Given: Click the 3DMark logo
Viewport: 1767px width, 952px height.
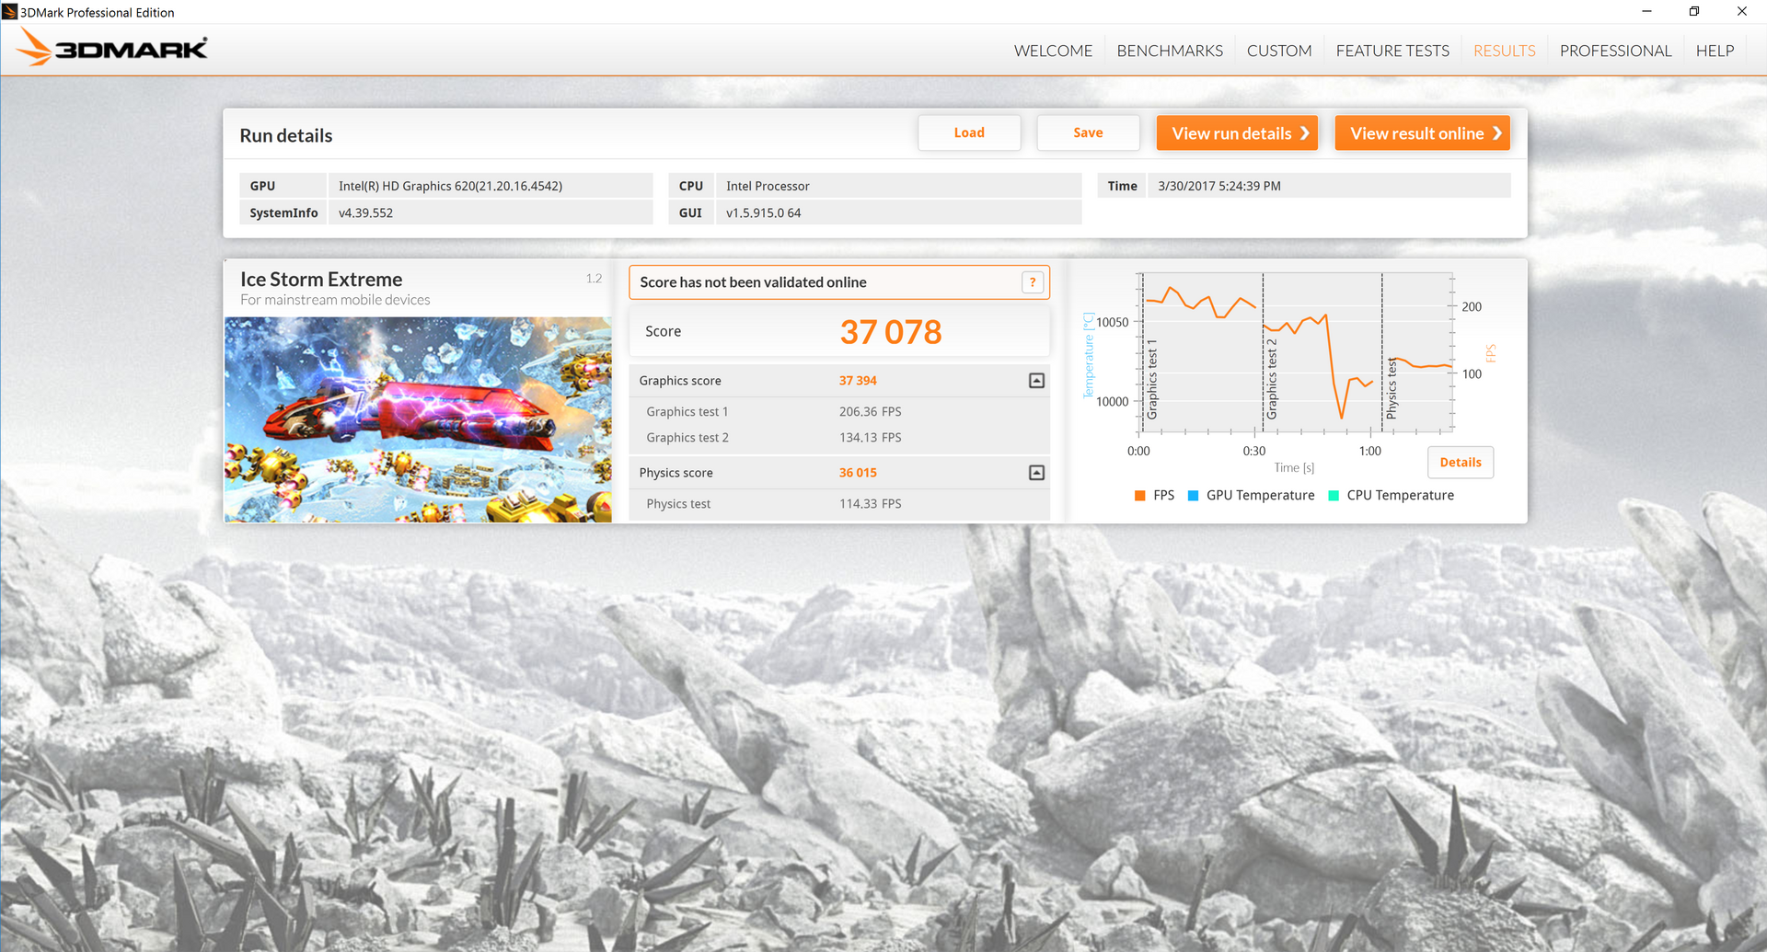Looking at the screenshot, I should pos(112,48).
